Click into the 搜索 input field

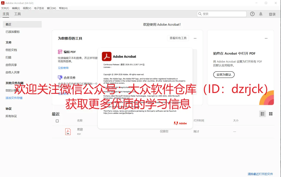tap(222, 14)
